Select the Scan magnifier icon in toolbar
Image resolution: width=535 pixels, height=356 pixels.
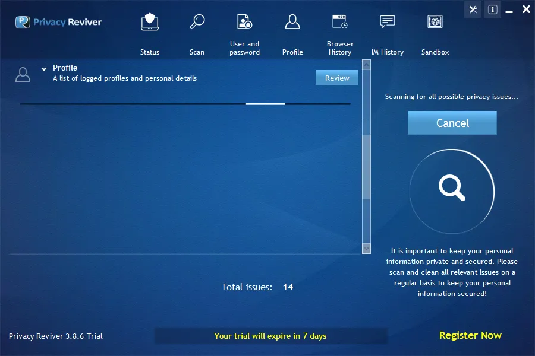pyautogui.click(x=197, y=21)
